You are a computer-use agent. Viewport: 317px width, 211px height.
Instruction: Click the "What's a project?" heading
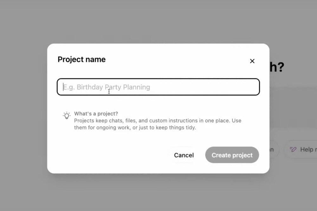pyautogui.click(x=96, y=114)
